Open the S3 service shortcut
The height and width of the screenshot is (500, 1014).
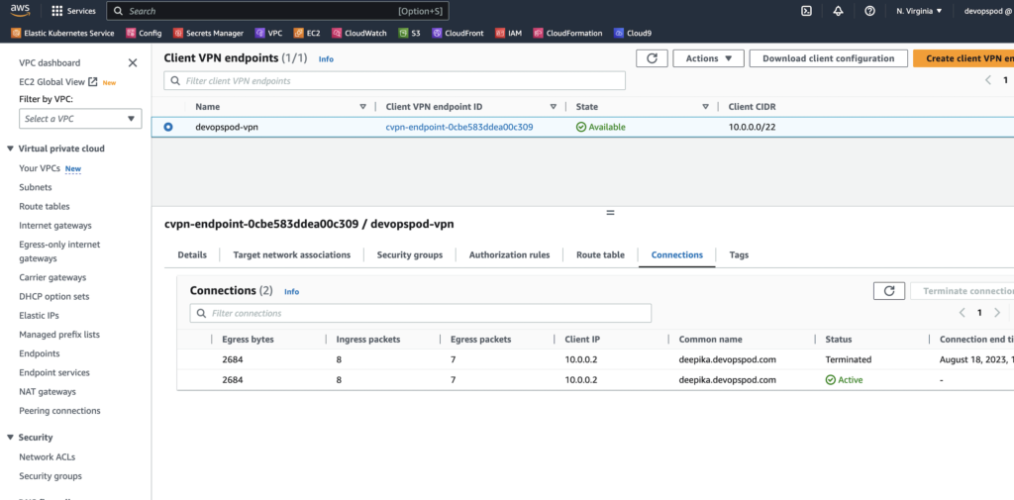[x=410, y=33]
